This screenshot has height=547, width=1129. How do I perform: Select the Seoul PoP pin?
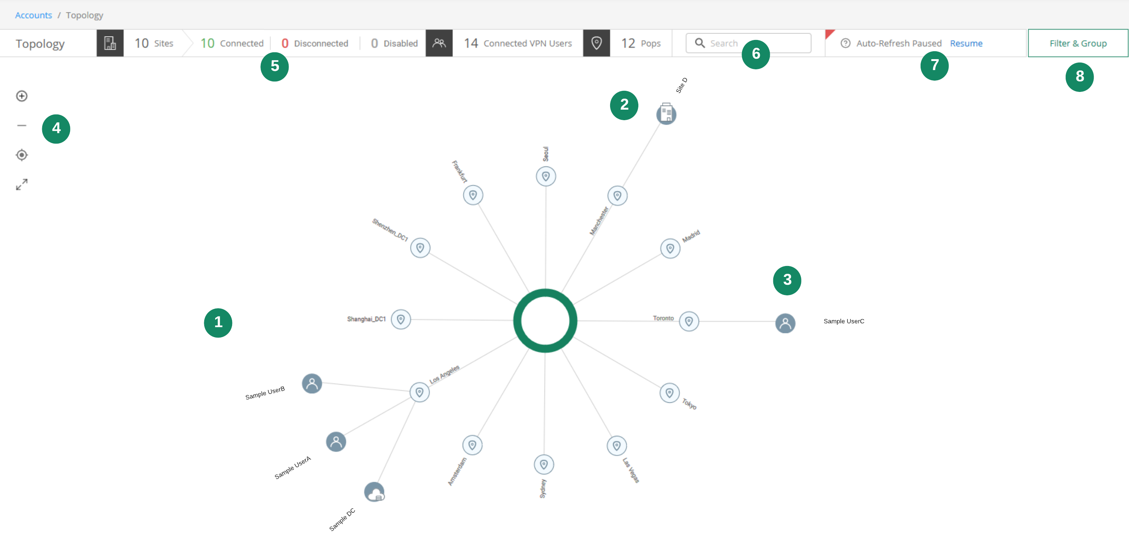pyautogui.click(x=545, y=176)
